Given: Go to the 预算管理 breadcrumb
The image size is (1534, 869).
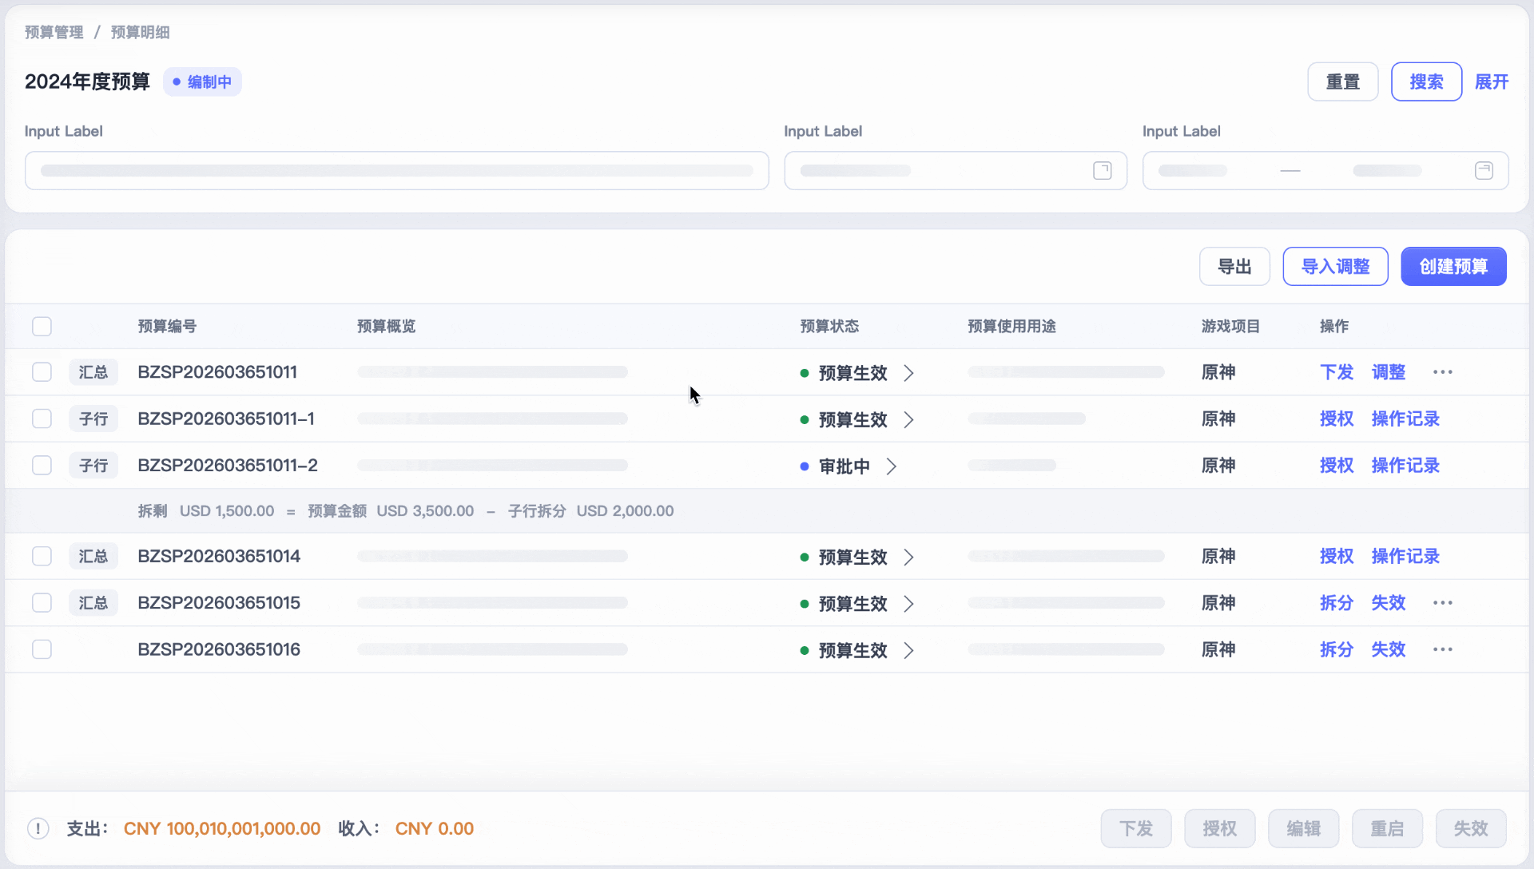Looking at the screenshot, I should (x=54, y=32).
